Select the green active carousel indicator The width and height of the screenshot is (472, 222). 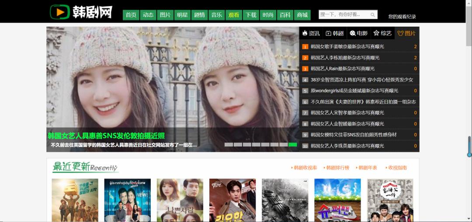292,144
